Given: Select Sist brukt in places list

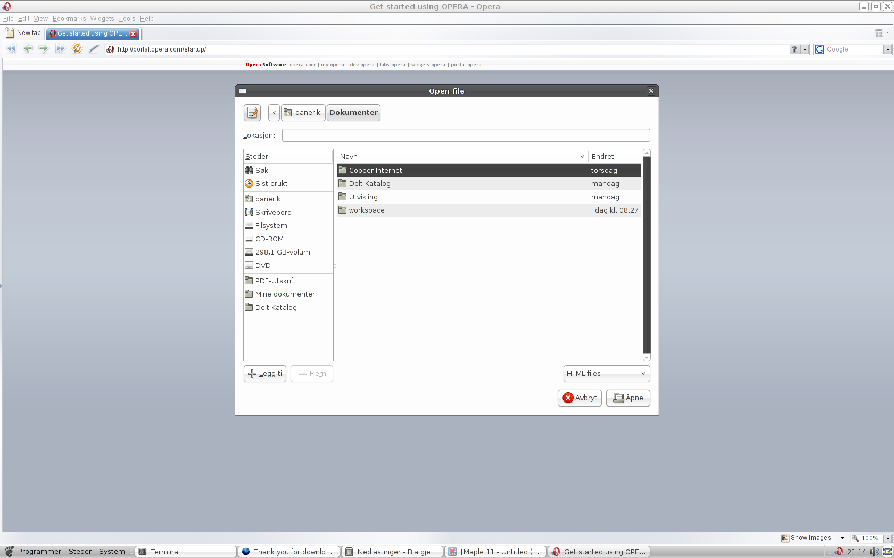Looking at the screenshot, I should tap(288, 183).
